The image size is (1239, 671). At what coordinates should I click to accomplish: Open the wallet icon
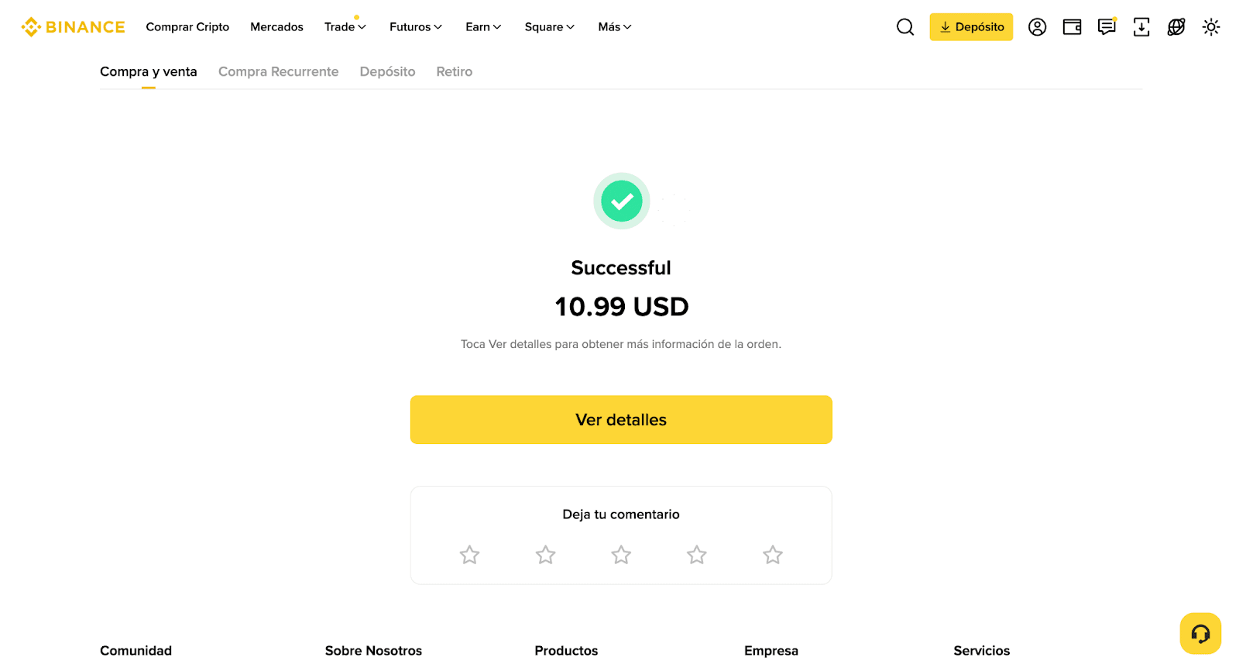point(1072,27)
